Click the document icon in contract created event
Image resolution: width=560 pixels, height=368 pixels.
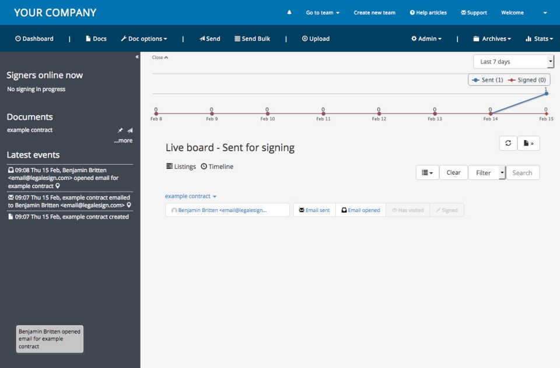10,217
